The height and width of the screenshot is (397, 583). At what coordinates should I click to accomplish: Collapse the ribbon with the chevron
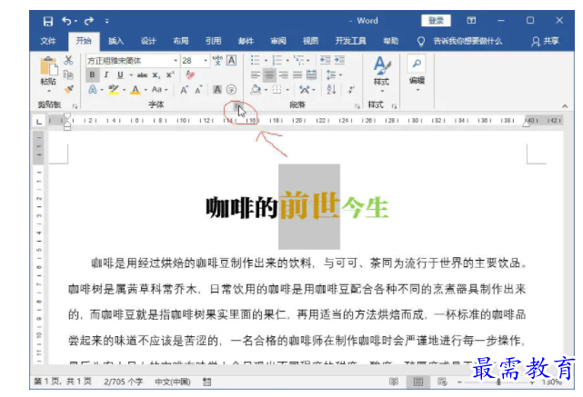coord(565,106)
